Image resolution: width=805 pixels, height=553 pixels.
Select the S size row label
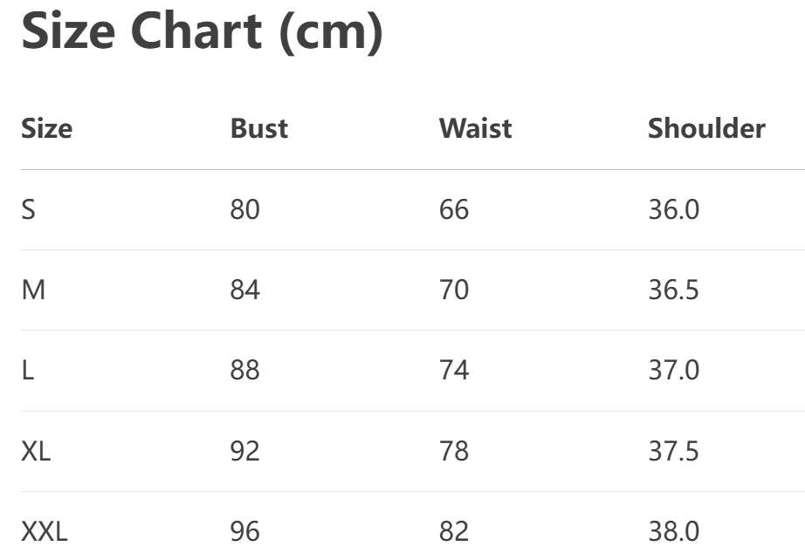point(29,210)
